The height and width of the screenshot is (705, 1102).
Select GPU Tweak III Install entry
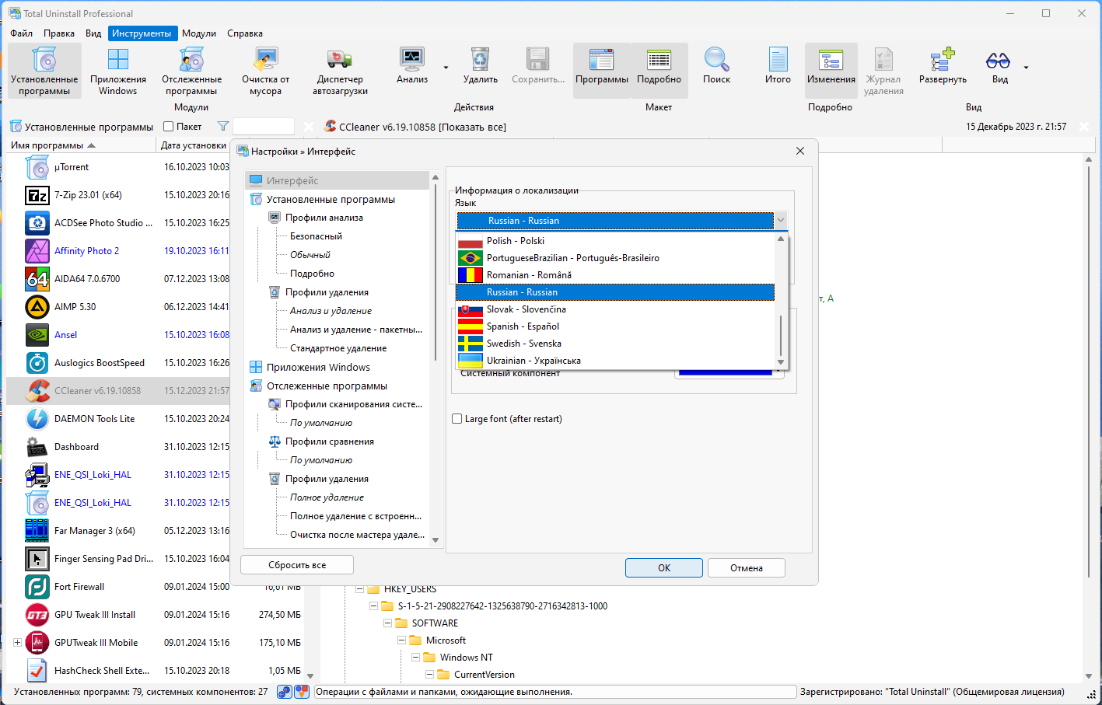click(95, 615)
